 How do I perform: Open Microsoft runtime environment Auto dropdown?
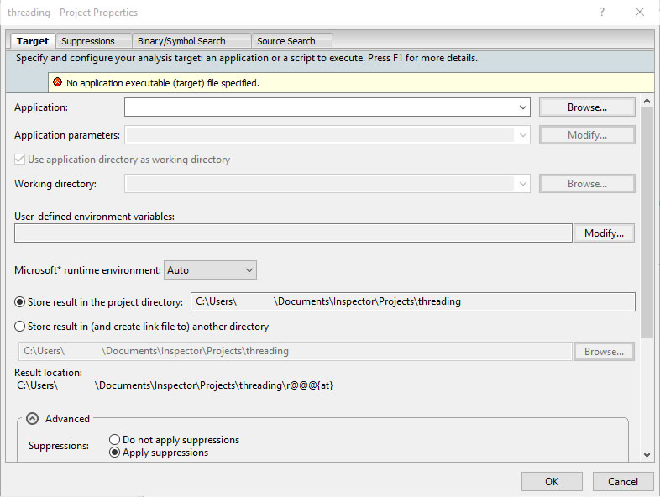[x=249, y=270]
